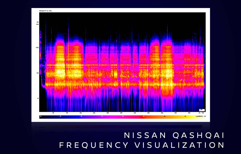Click the 'FREQUENCY VISUALIZATION' caption text
The image size is (241, 154).
[x=142, y=145]
